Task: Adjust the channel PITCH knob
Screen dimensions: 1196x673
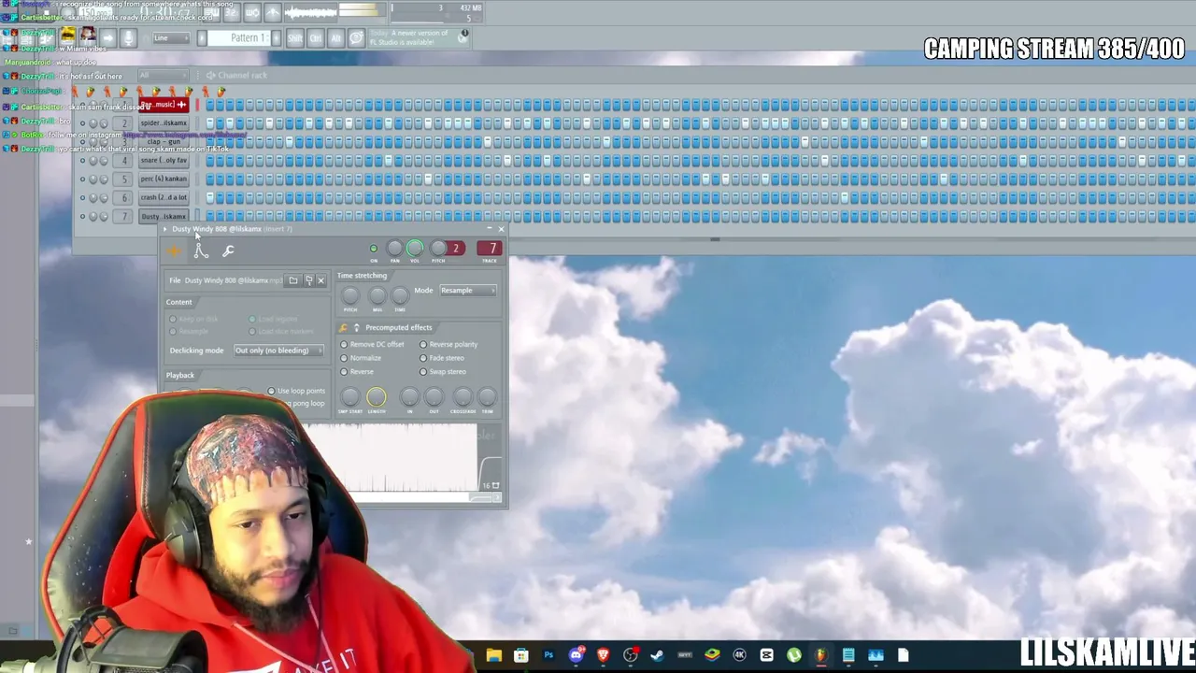Action: point(438,248)
